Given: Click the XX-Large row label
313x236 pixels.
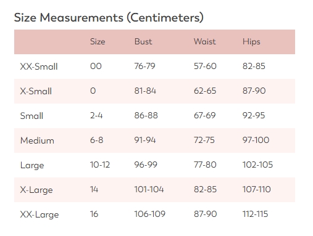Looking at the screenshot, I should point(40,215).
